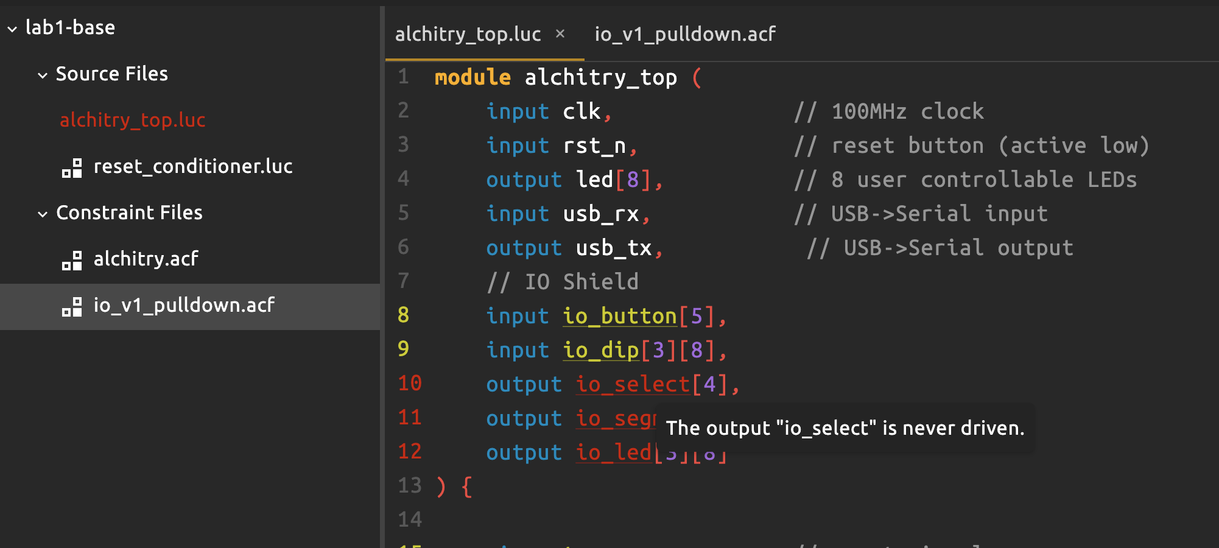
Task: Select the alchitry_top.luc editor tab
Action: coord(468,34)
